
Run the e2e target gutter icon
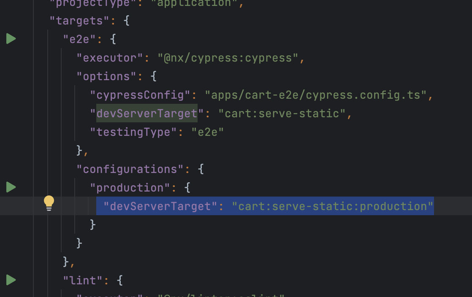tap(11, 39)
